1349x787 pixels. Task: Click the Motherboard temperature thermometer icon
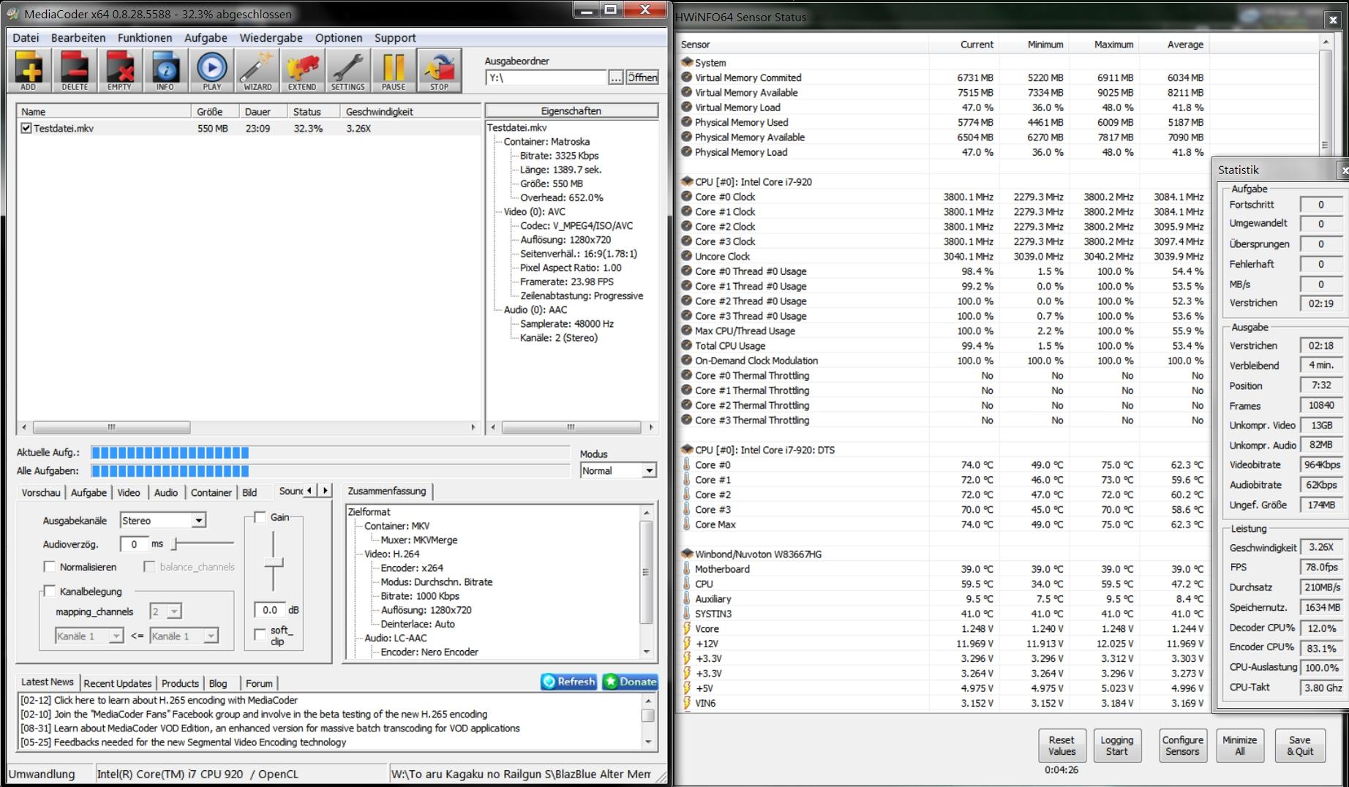(686, 568)
